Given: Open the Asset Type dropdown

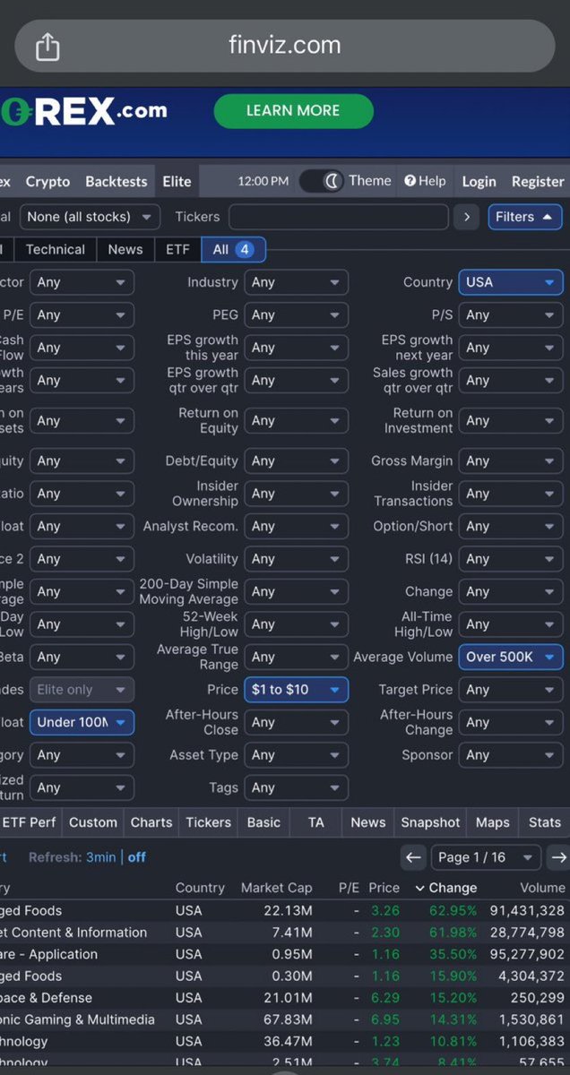Looking at the screenshot, I should (x=296, y=755).
